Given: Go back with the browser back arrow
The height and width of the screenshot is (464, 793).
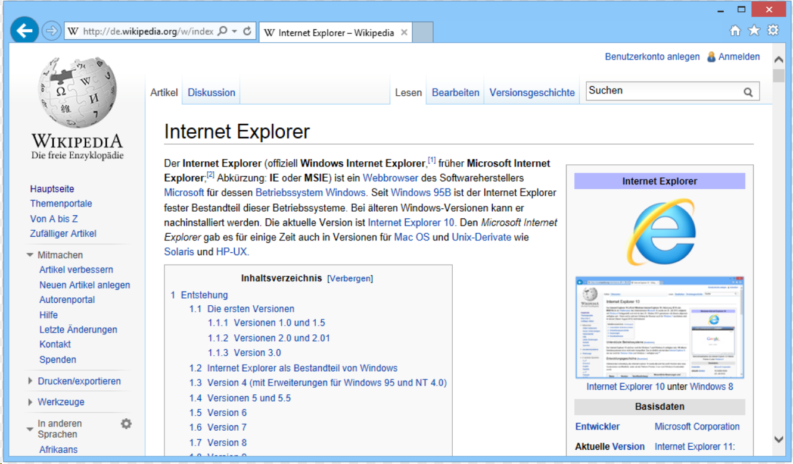Looking at the screenshot, I should tap(24, 31).
